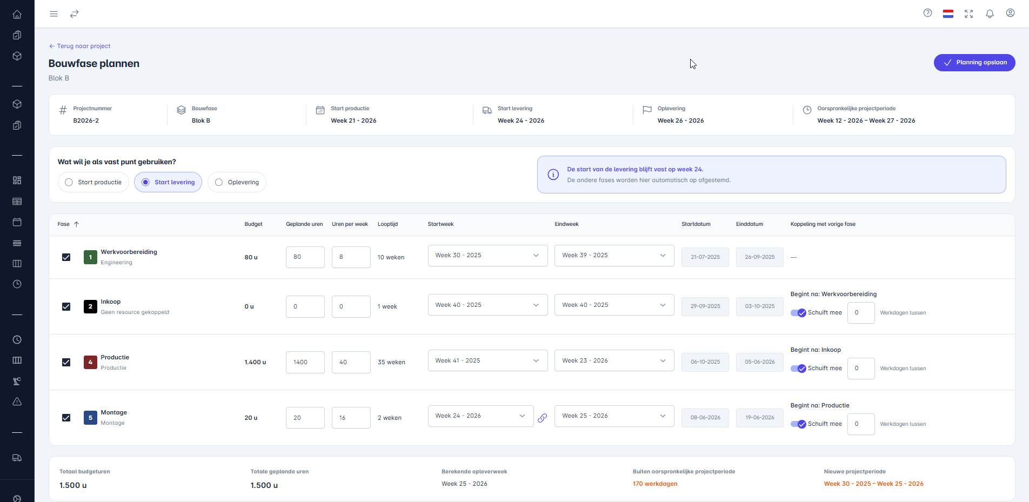This screenshot has height=502, width=1029.
Task: Toggle Schuift mee for Productie row
Action: [798, 369]
